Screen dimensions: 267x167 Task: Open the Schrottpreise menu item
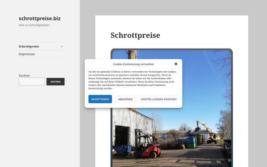coord(29,46)
